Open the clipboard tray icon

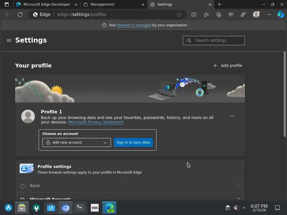click(228, 208)
